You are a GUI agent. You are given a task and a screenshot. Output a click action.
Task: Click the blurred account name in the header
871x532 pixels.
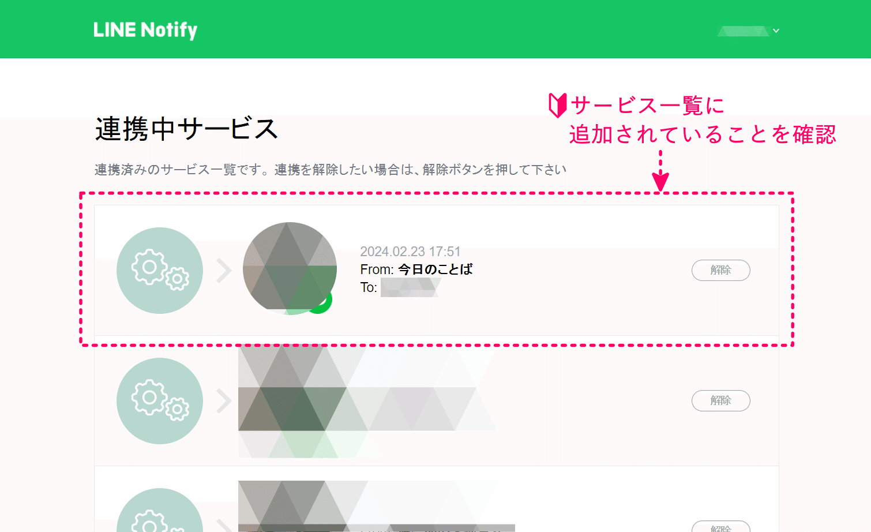point(743,31)
